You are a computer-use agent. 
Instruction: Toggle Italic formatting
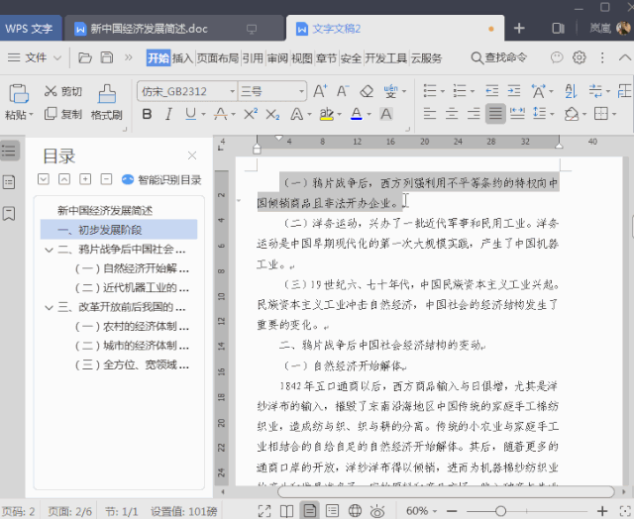(x=168, y=114)
